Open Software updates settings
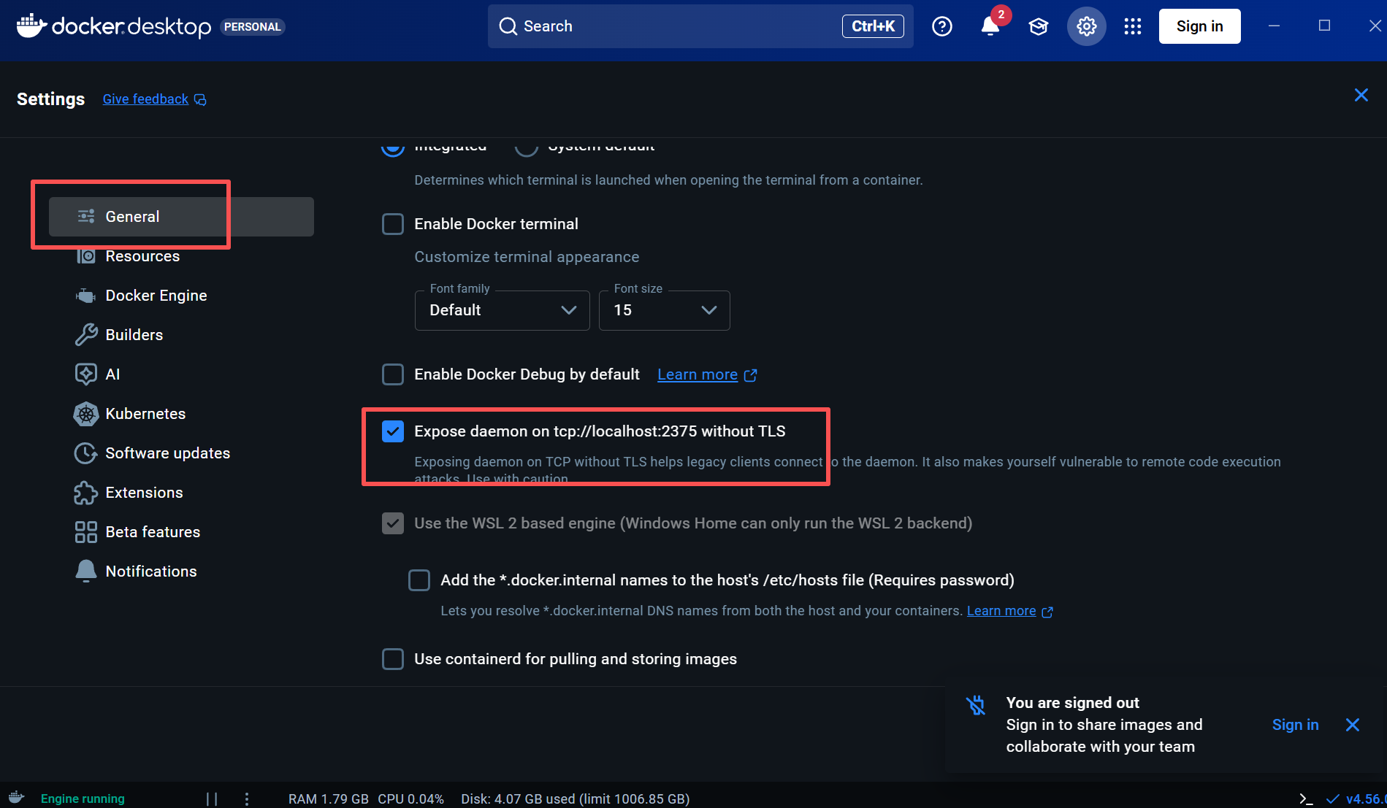 (168, 453)
